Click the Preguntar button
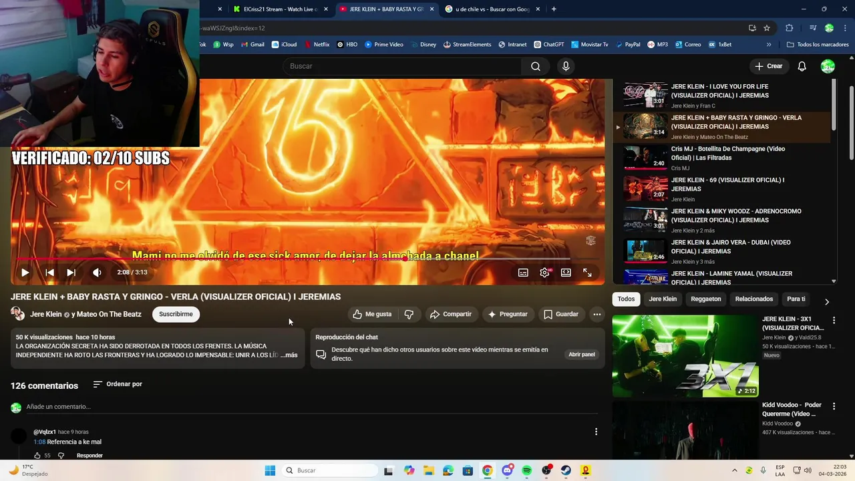This screenshot has height=481, width=855. (x=508, y=314)
